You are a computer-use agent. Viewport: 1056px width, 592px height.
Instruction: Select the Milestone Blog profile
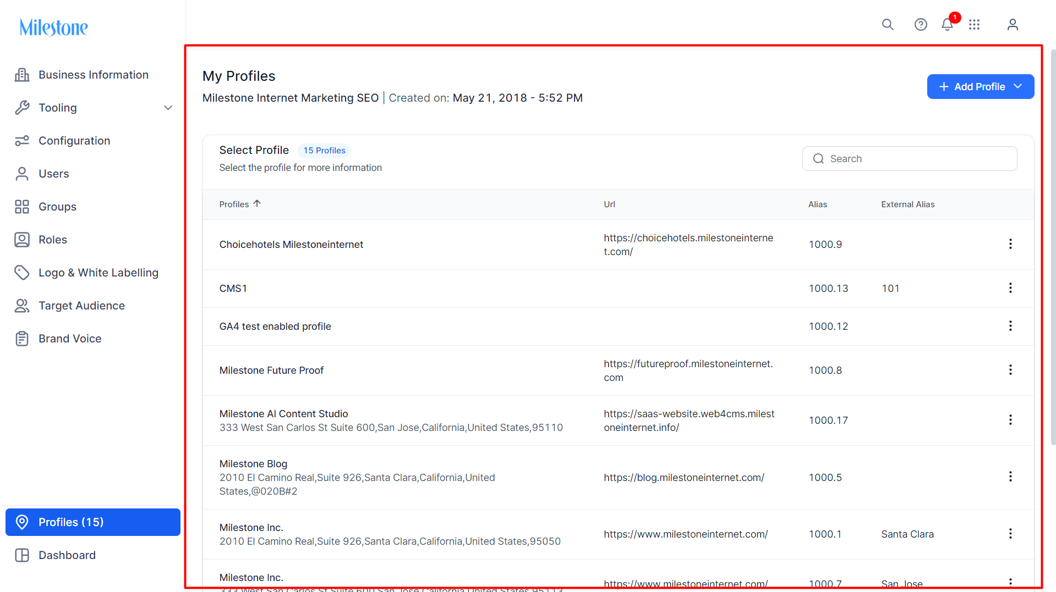[x=253, y=464]
